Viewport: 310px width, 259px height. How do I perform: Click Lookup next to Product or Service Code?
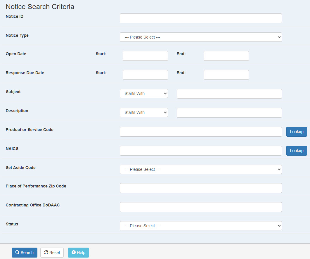coord(297,132)
